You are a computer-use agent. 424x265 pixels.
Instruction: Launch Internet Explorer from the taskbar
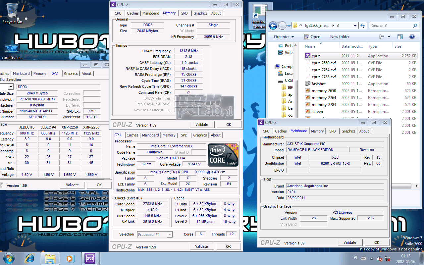pyautogui.click(x=30, y=258)
